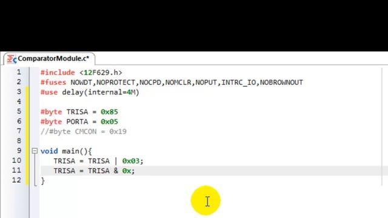Click the | operator on line 10
This screenshot has width=388, height=218.
[116, 161]
